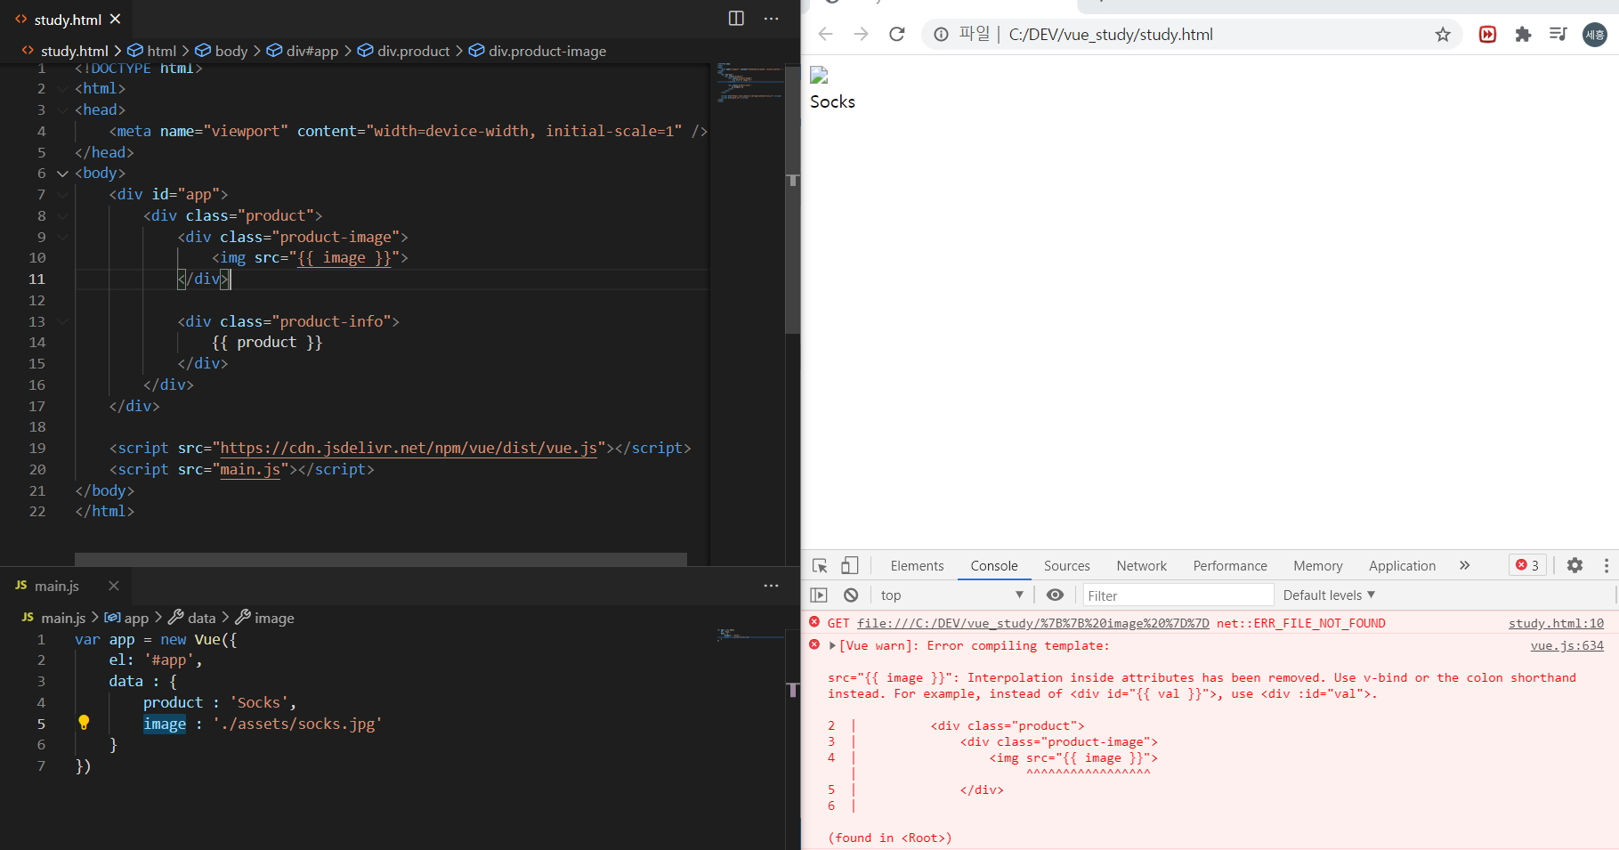Collapse the html tag on line 2

62,89
